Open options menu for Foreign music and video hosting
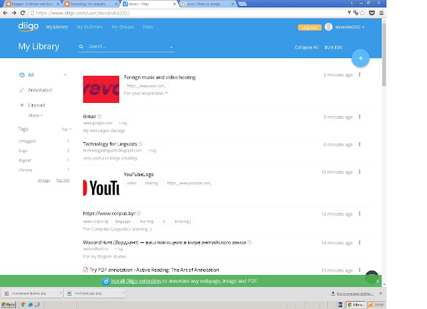This screenshot has height=309, width=427. 360,74
